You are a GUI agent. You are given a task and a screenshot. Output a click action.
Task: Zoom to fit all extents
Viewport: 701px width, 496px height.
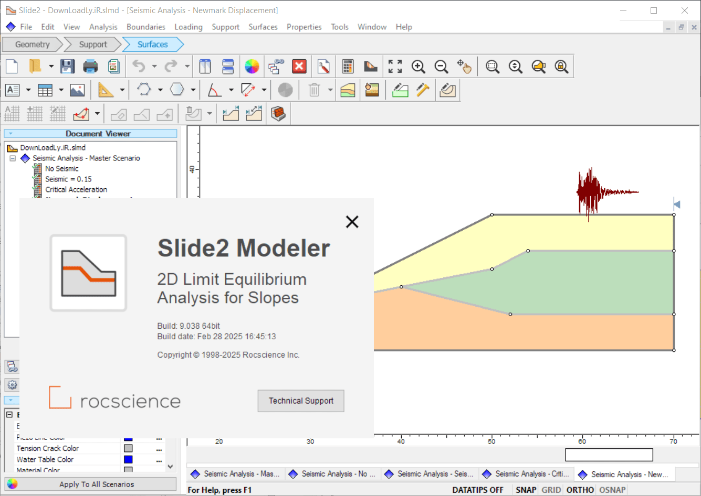pos(395,67)
